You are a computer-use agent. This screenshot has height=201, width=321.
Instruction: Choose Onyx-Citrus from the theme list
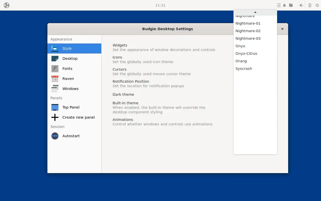255,54
